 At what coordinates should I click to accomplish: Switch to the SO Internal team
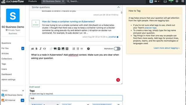[8, 100]
